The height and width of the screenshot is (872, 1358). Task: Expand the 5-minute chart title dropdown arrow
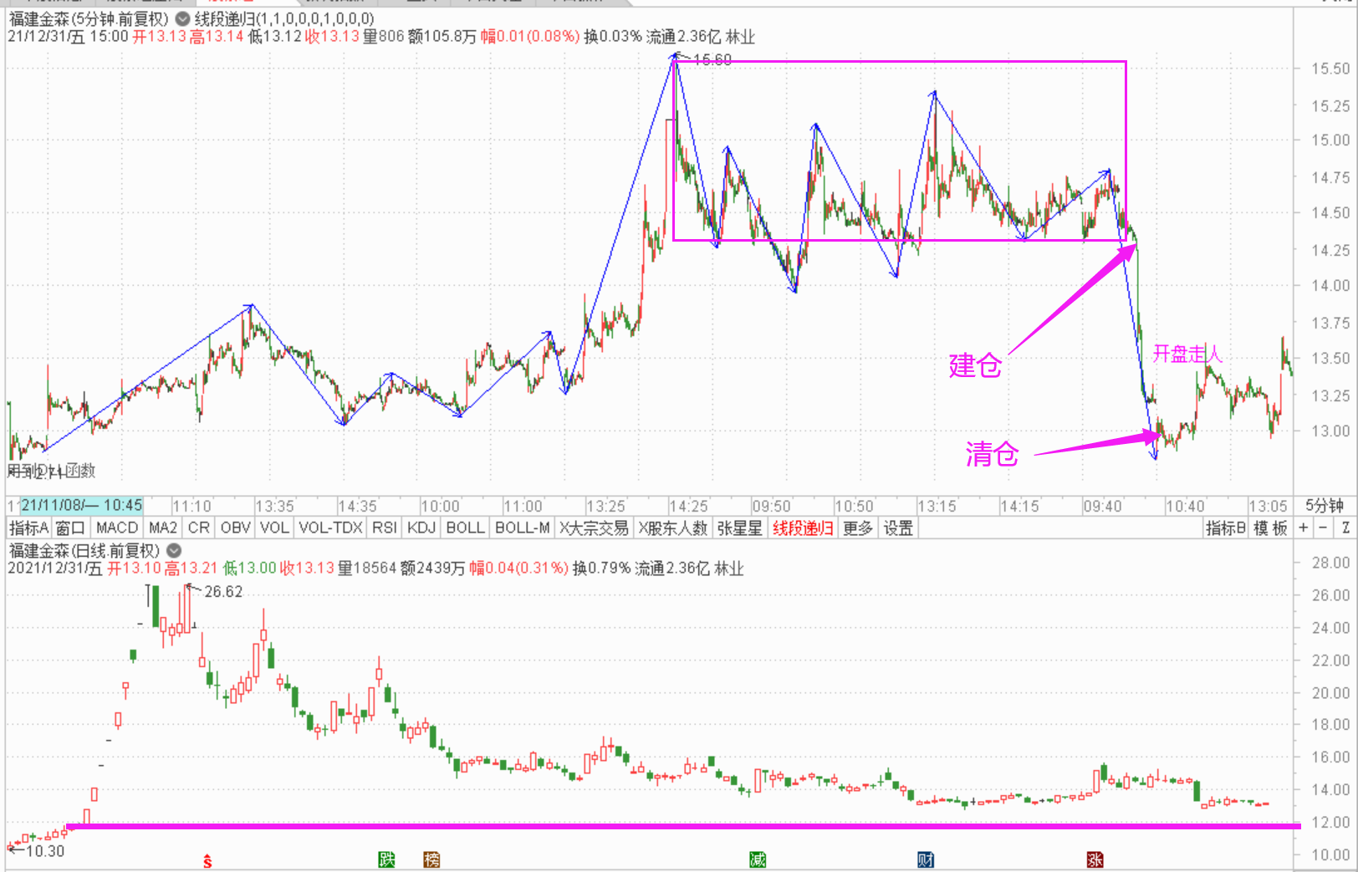point(182,18)
